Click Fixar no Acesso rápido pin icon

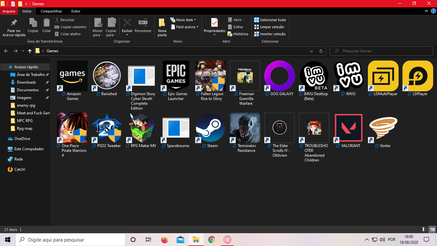[x=14, y=23]
